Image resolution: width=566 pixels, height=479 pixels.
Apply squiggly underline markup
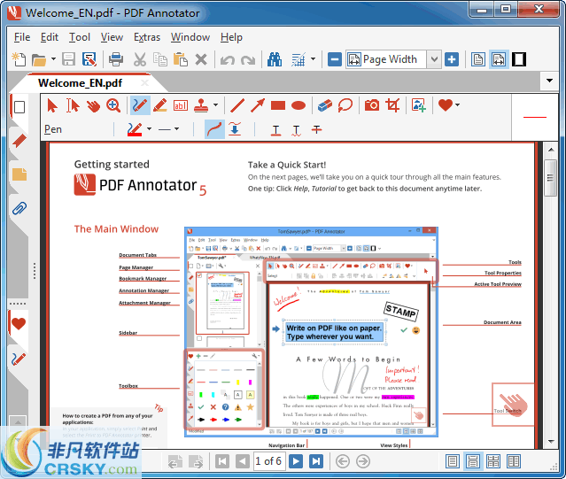pos(296,130)
